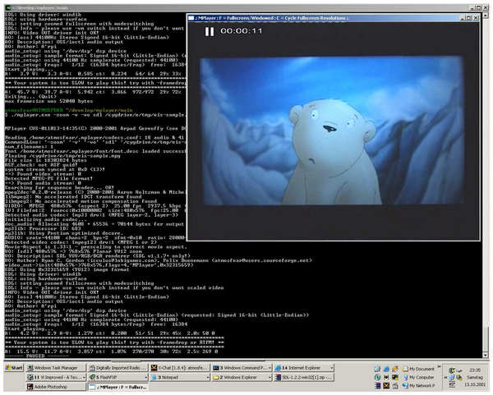This screenshot has width=493, height=395.
Task: Minimize the MPlayer video window
Action: click(x=463, y=18)
